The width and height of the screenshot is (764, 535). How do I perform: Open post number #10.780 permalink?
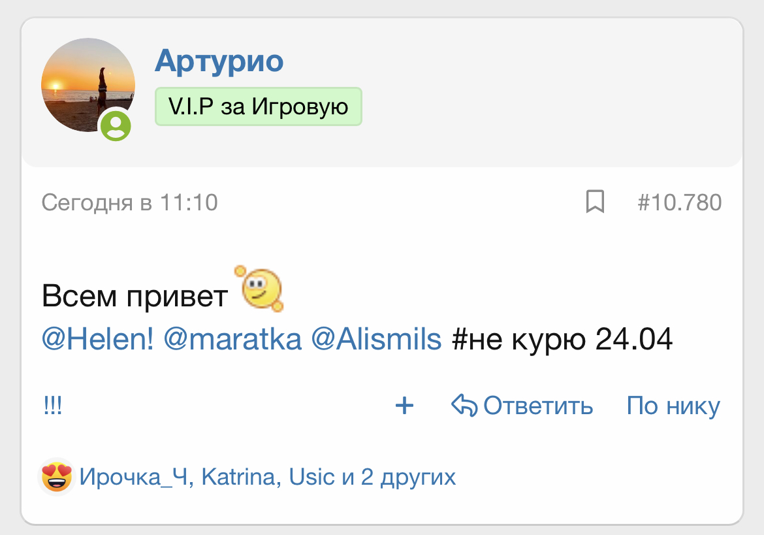point(679,203)
